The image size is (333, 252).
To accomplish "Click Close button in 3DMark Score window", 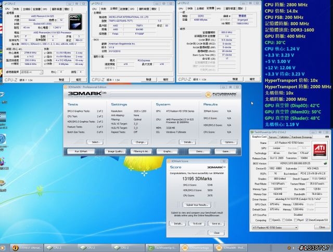I will click(216, 233).
